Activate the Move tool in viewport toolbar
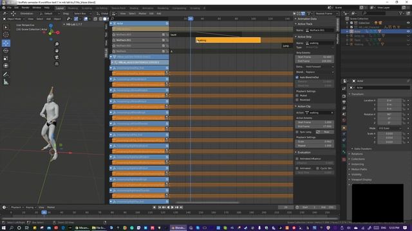This screenshot has height=231, width=412. coord(6,43)
